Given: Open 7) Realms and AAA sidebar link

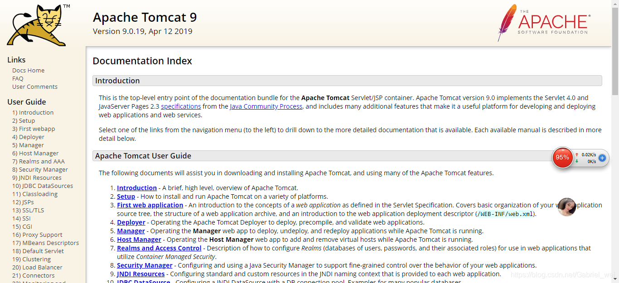Looking at the screenshot, I should [x=39, y=161].
